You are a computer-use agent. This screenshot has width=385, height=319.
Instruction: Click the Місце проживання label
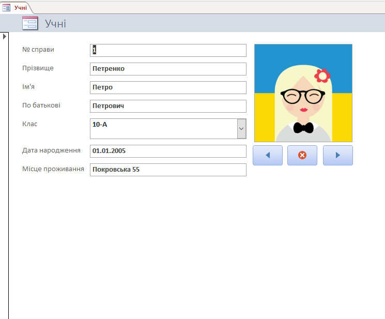[53, 169]
